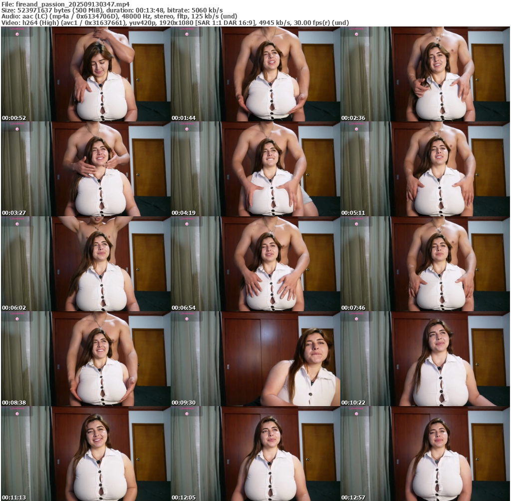Open the frame stamped 00:03:27

[x=85, y=169]
